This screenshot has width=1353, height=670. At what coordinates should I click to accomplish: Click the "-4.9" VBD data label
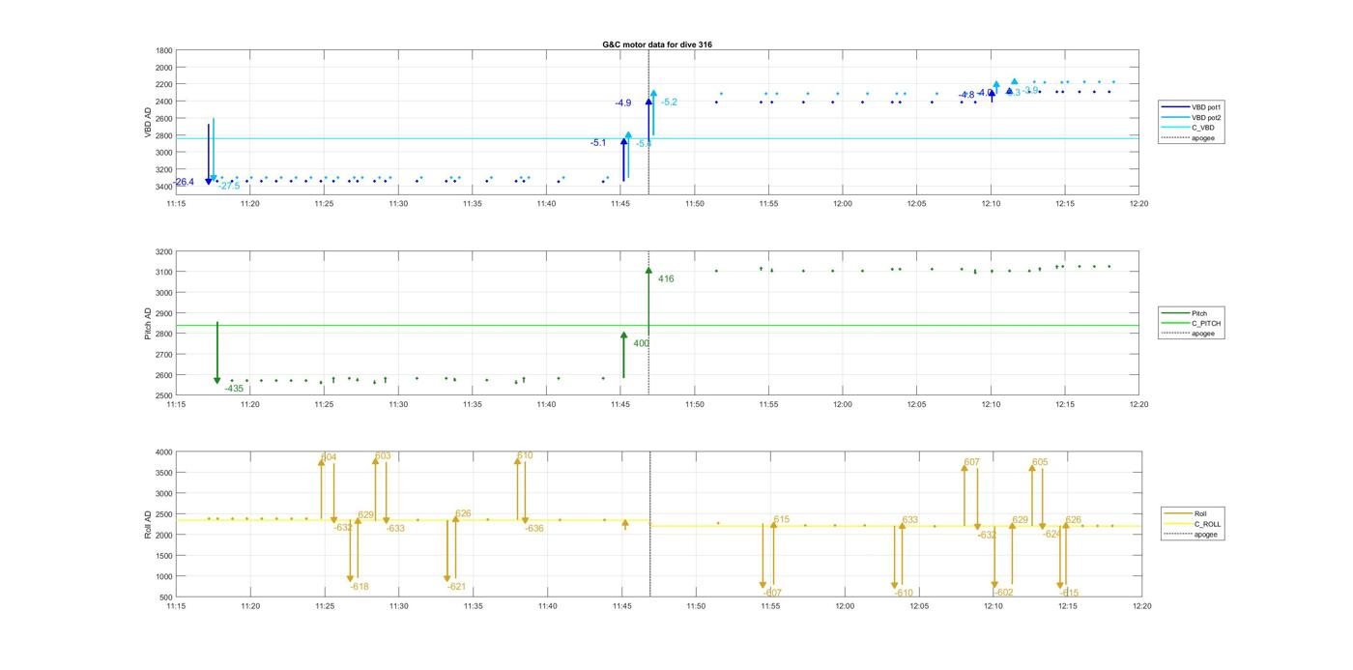622,102
